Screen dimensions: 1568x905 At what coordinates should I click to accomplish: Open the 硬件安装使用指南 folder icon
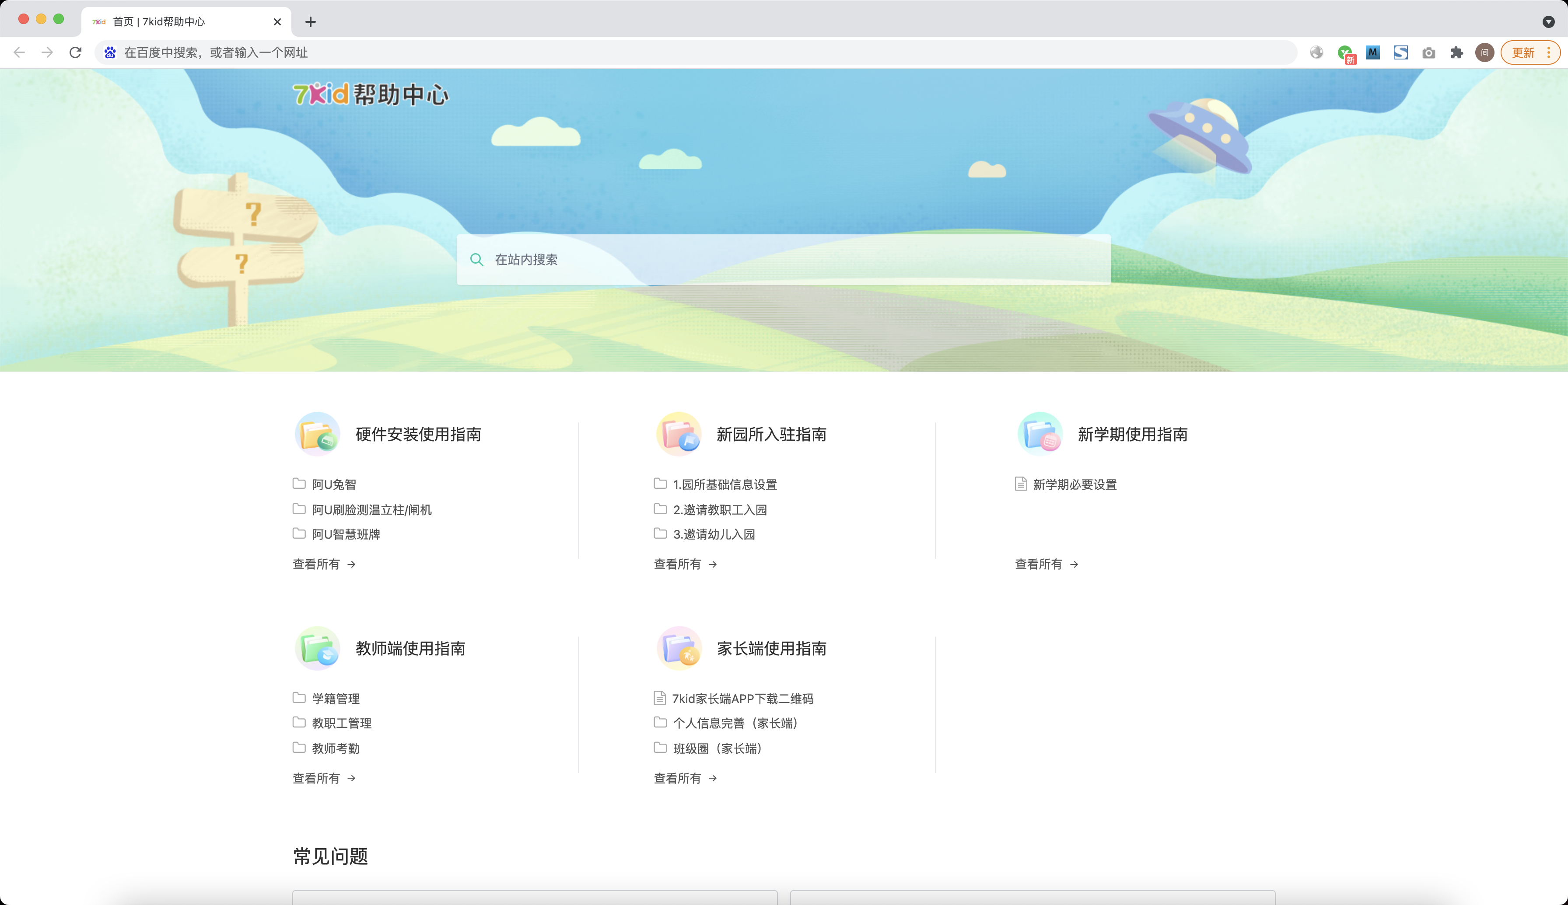coord(317,434)
